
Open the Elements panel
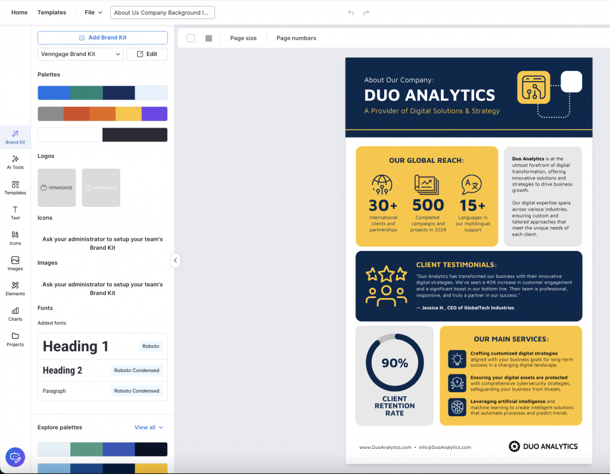pyautogui.click(x=15, y=289)
